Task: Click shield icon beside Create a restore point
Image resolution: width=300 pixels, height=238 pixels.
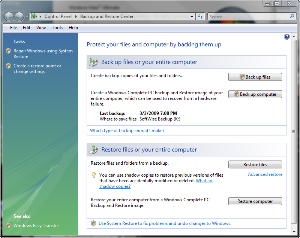Action: click(x=8, y=66)
